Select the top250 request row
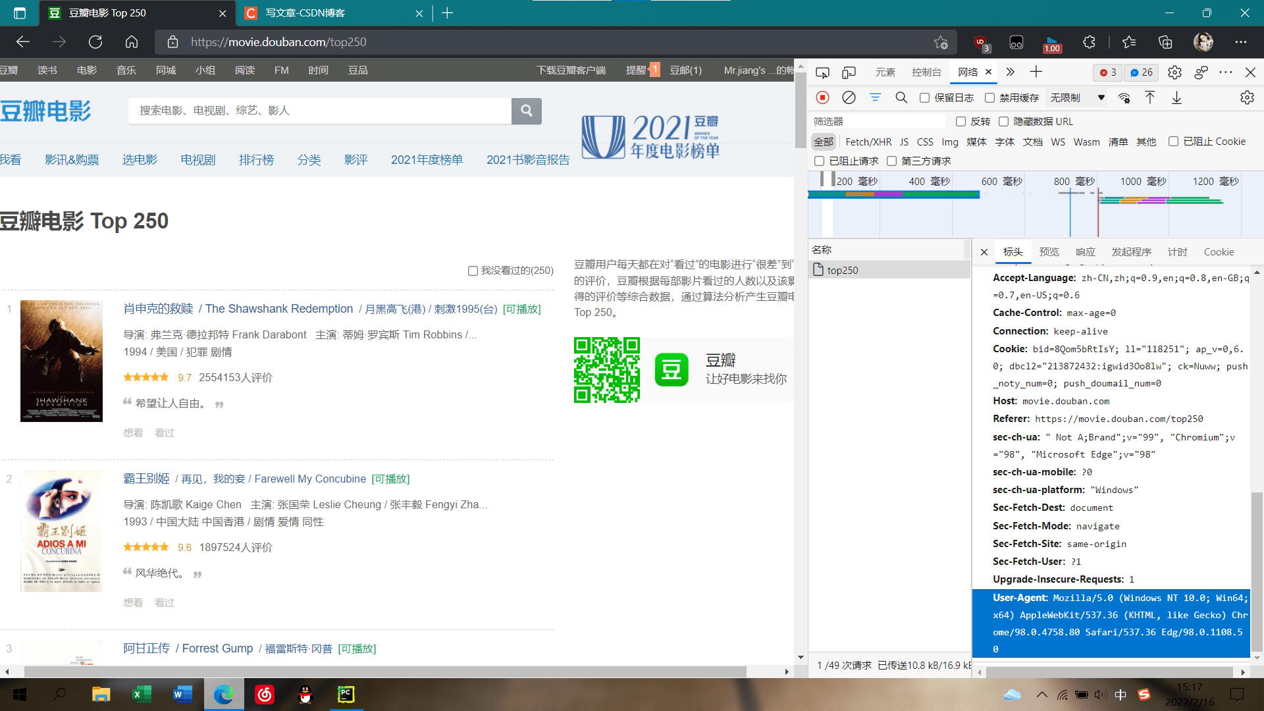 pyautogui.click(x=889, y=270)
